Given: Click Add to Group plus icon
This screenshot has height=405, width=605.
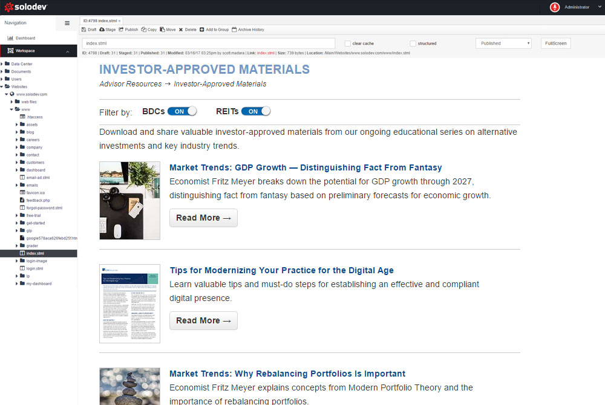Looking at the screenshot, I should 202,30.
